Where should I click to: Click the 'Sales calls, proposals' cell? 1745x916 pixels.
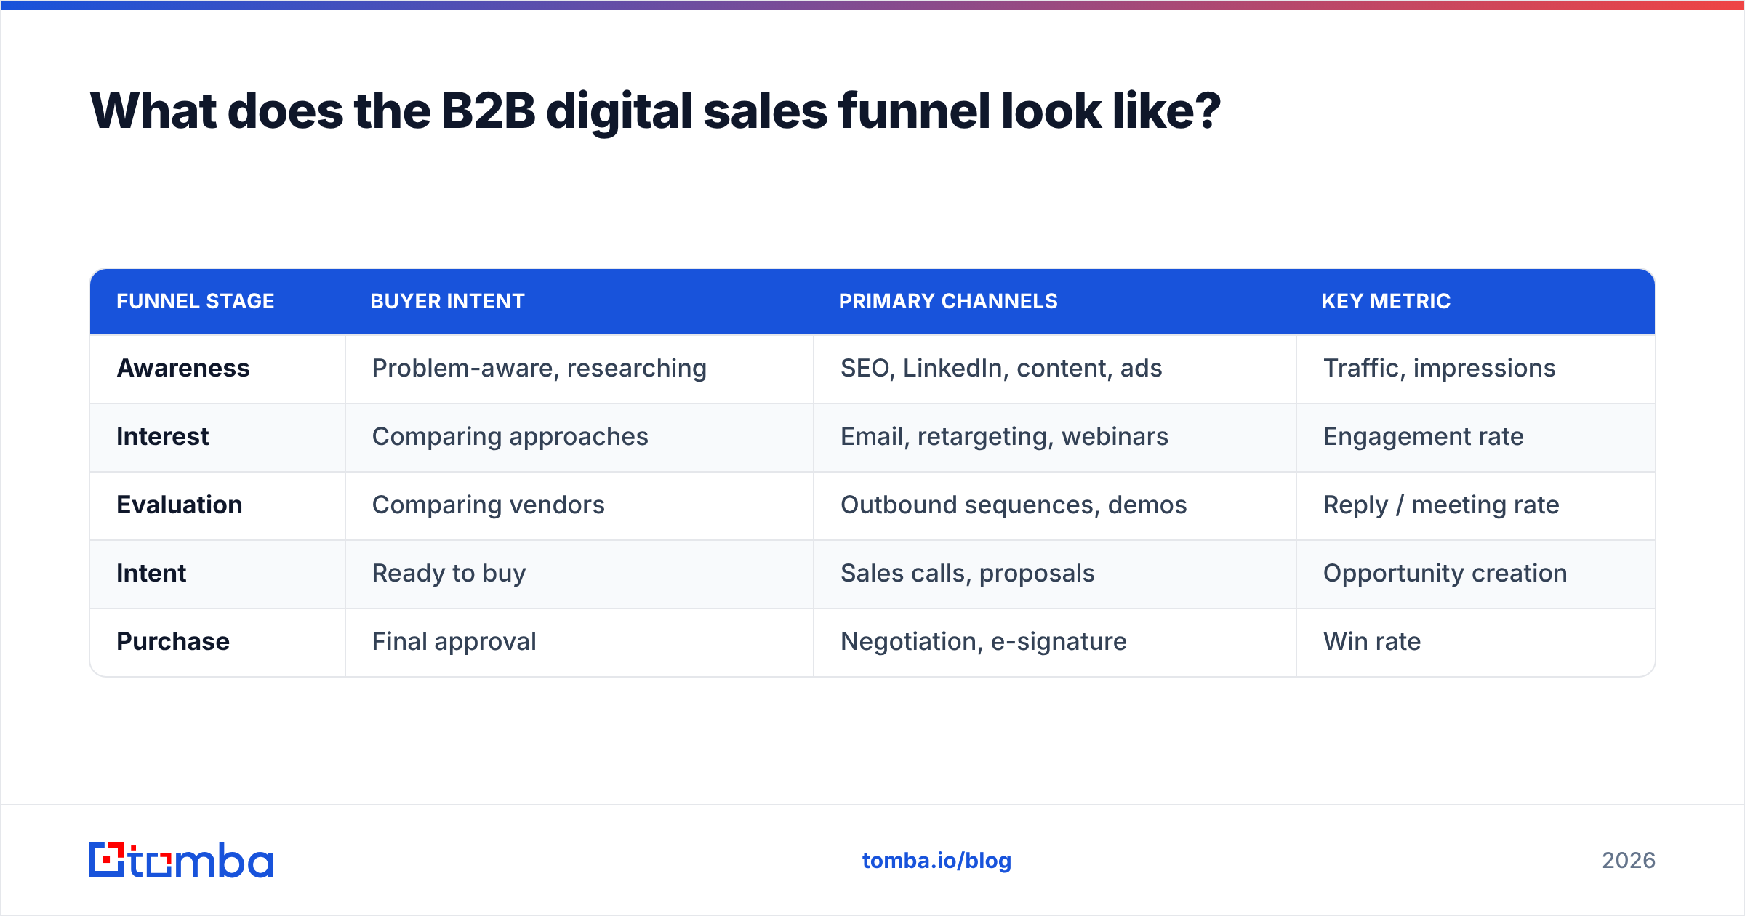(x=1055, y=574)
